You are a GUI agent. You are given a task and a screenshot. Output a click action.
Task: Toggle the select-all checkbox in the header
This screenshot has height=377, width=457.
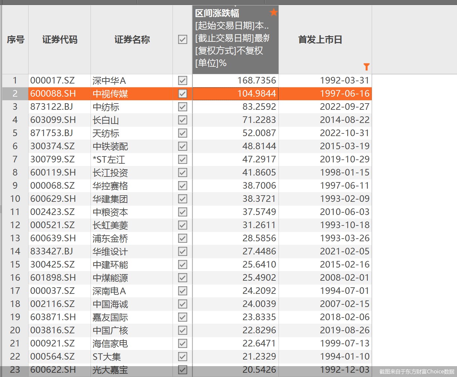[183, 39]
